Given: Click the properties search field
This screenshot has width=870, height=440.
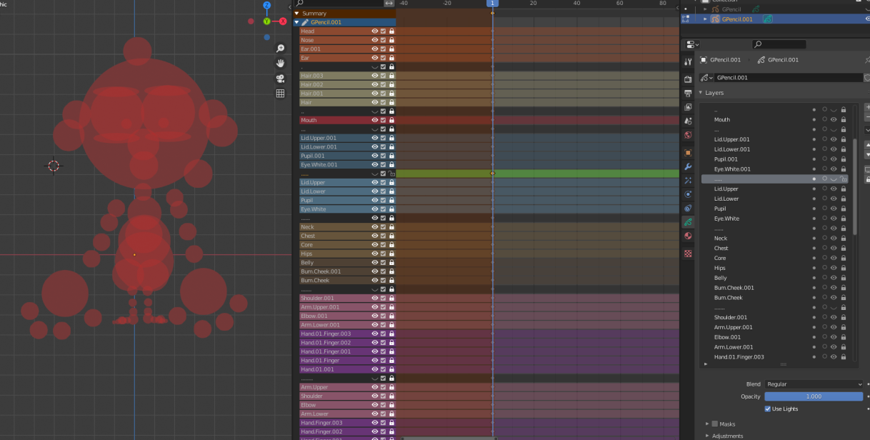Looking at the screenshot, I should (779, 44).
